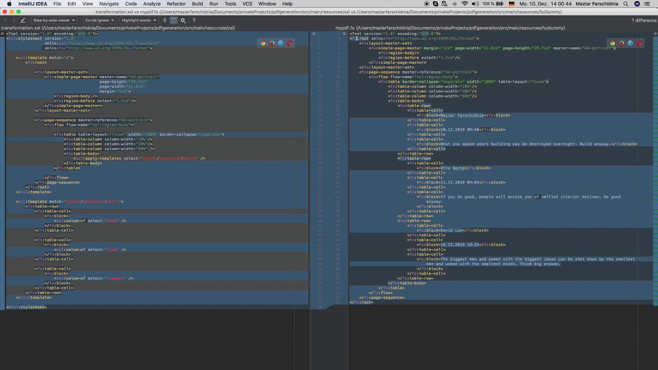The width and height of the screenshot is (658, 370).
Task: Open in Firefox from right pane
Action: 621,43
